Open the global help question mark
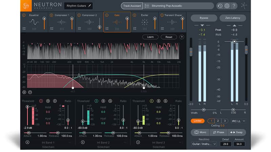Viewport: 271px width, 152px height. coord(234,6)
